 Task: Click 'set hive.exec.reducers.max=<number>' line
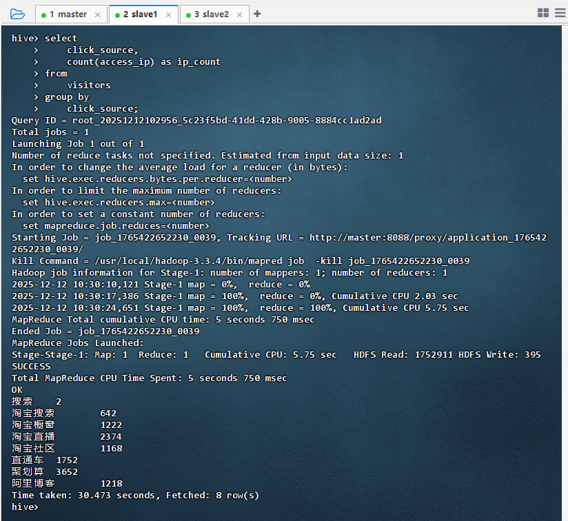pos(119,203)
